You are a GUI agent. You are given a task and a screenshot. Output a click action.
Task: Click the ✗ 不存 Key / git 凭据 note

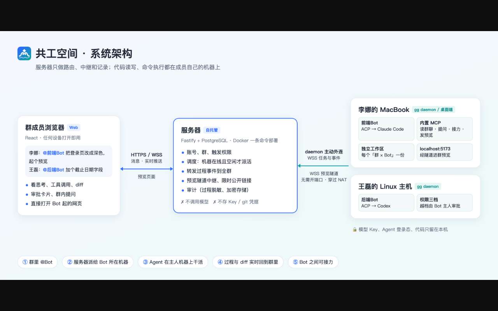click(236, 202)
